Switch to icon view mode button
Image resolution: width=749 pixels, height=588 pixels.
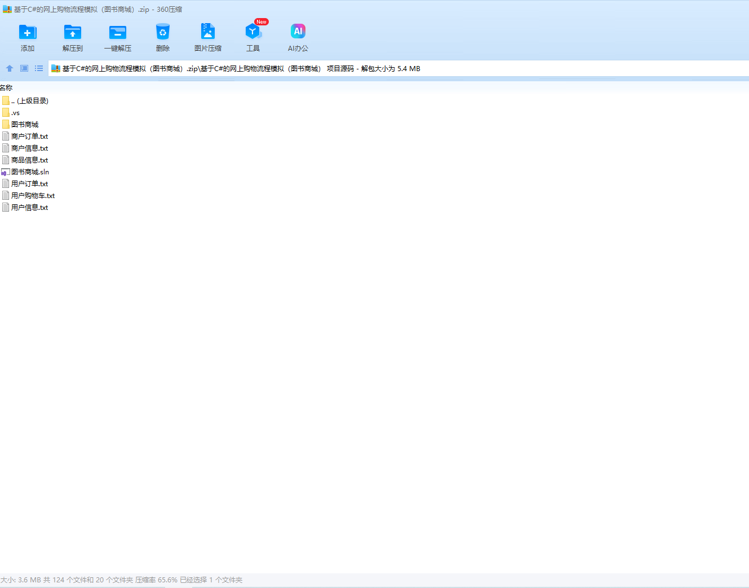click(x=24, y=68)
